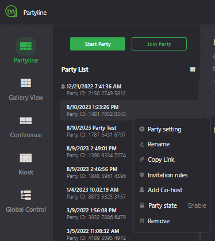Open the Conference view
215x241 pixels.
point(26,127)
